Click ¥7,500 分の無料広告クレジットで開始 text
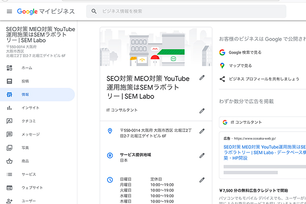The height and width of the screenshot is (204, 306). 253,191
